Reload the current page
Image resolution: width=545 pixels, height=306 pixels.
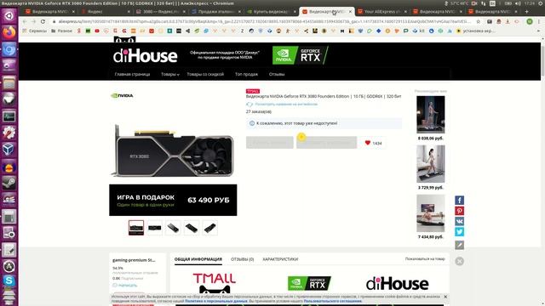[43, 21]
